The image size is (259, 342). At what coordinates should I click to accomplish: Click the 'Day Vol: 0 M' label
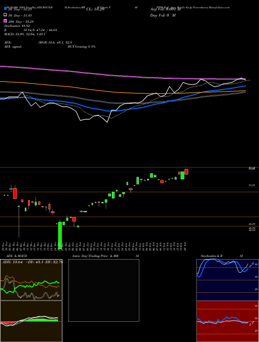click(x=163, y=16)
